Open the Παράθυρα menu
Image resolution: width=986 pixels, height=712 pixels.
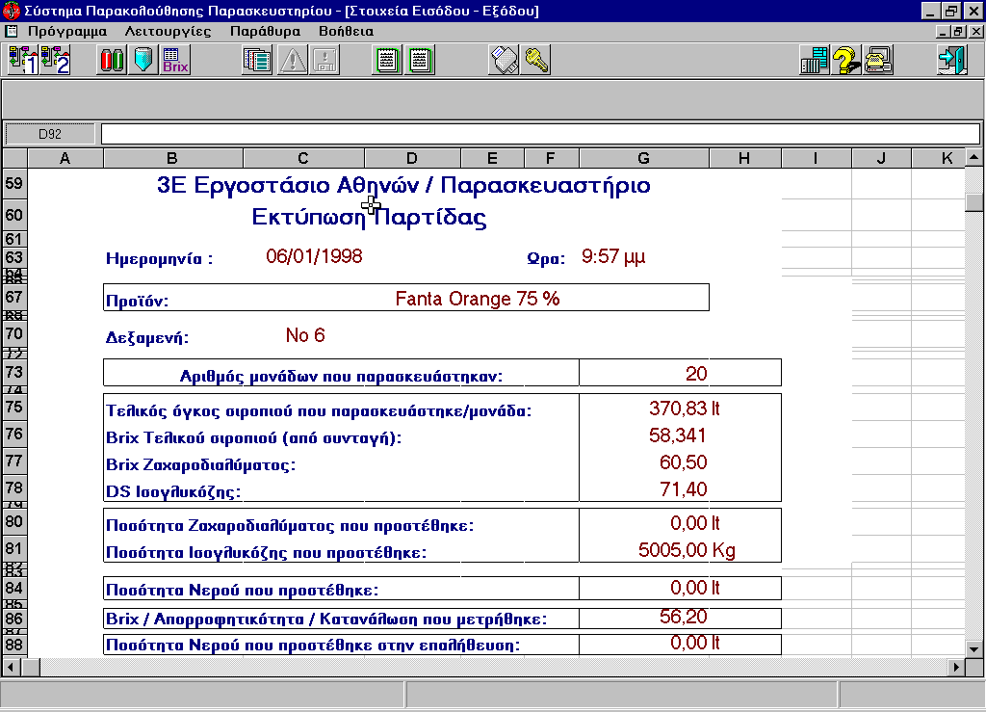[265, 31]
